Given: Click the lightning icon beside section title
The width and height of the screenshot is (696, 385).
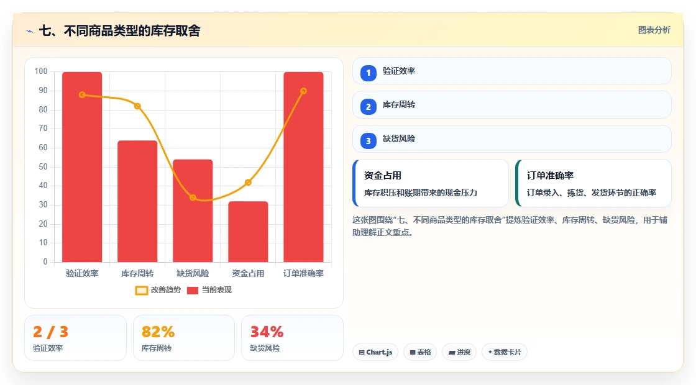Looking at the screenshot, I should coord(29,31).
